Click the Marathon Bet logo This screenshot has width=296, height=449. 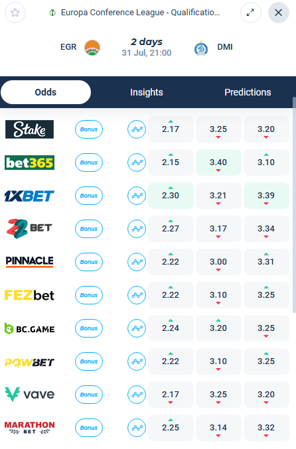(29, 428)
